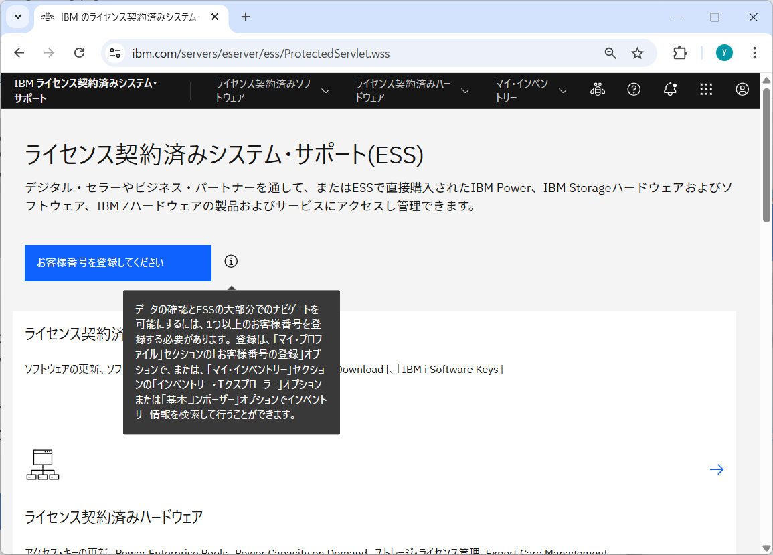Reload the page

pos(80,53)
